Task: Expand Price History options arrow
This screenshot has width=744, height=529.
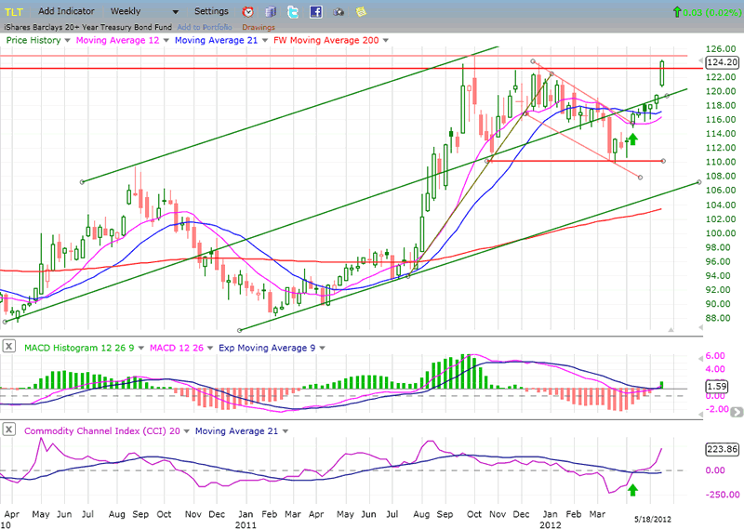Action: pos(68,41)
